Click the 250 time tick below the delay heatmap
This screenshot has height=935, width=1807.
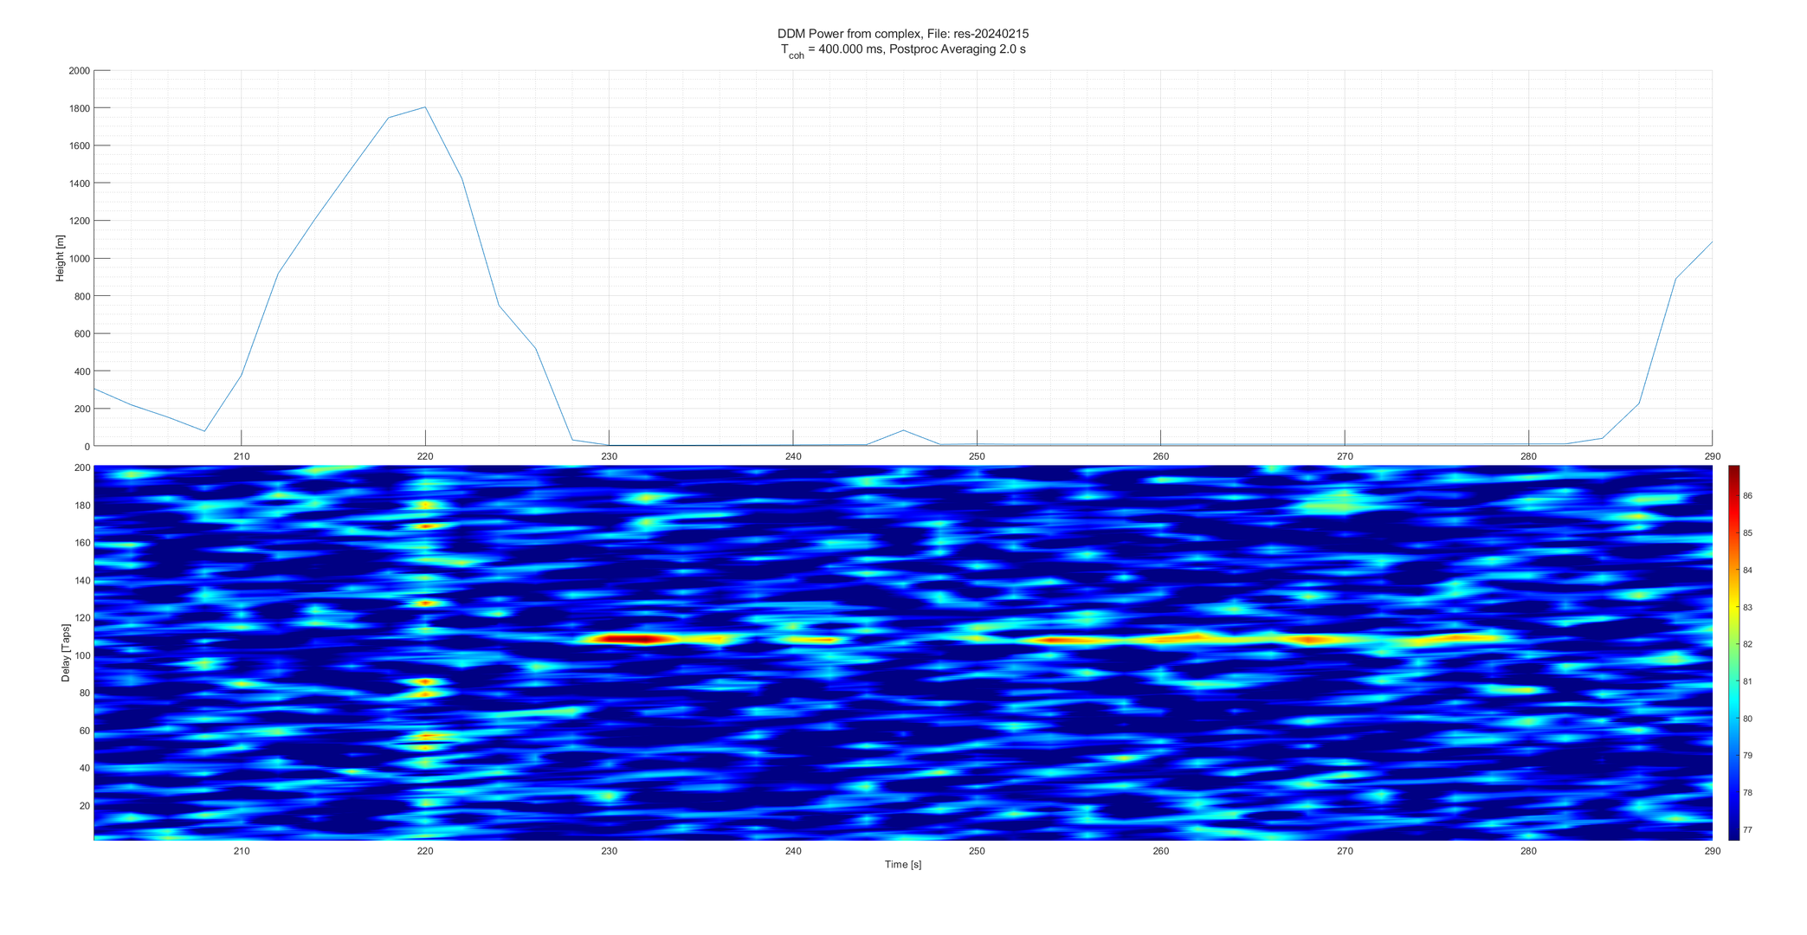click(x=977, y=851)
